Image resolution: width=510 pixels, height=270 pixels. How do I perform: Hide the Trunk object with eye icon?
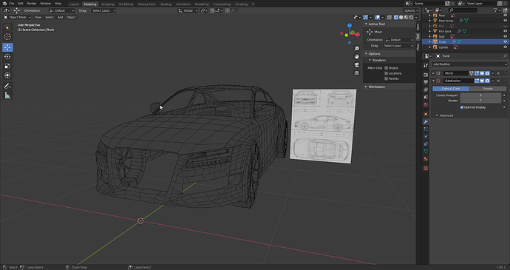click(505, 41)
